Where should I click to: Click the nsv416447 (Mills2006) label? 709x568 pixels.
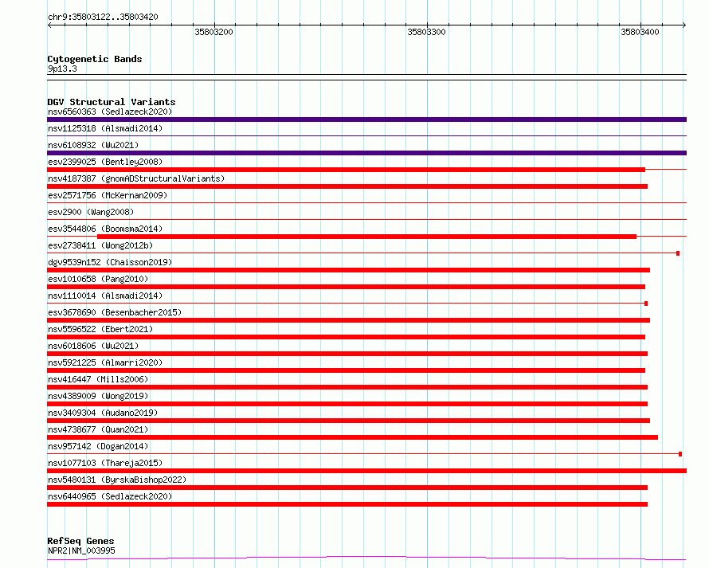click(x=98, y=379)
